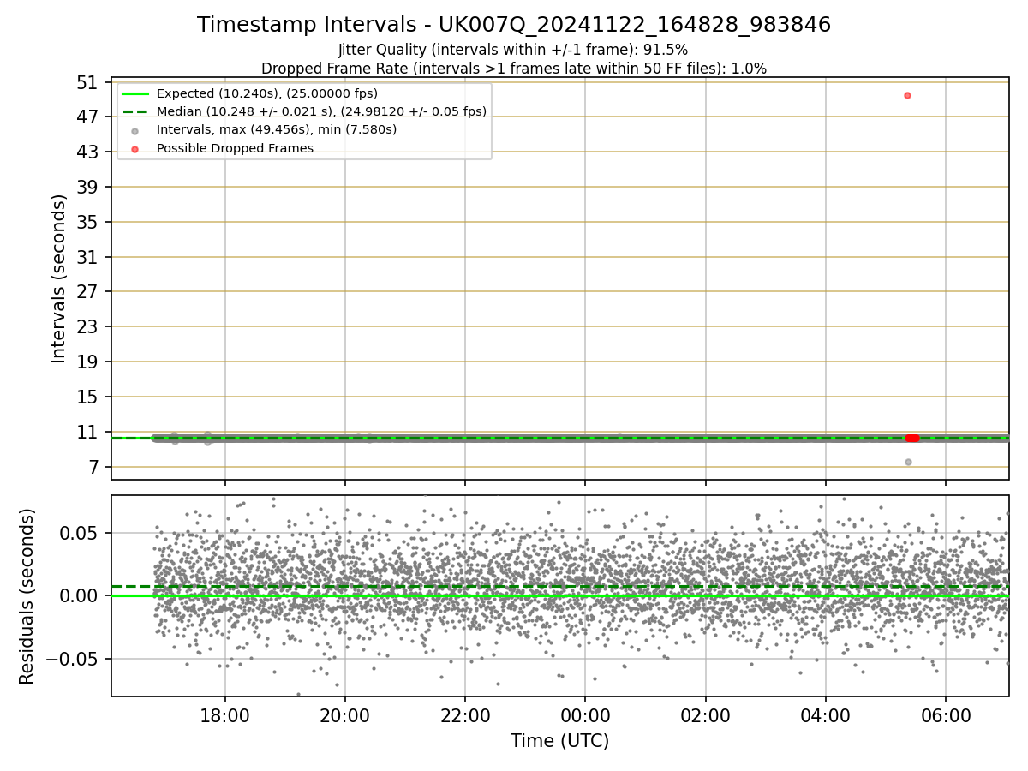Click the x-axis tick label '04:00'
Screen dimensions: 1028x771
click(x=826, y=714)
